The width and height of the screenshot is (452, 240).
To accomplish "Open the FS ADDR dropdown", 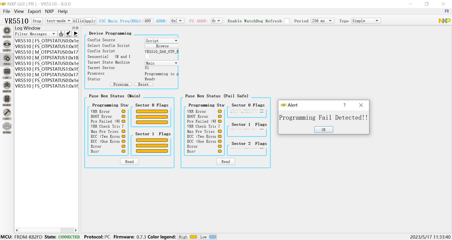I will click(x=217, y=21).
